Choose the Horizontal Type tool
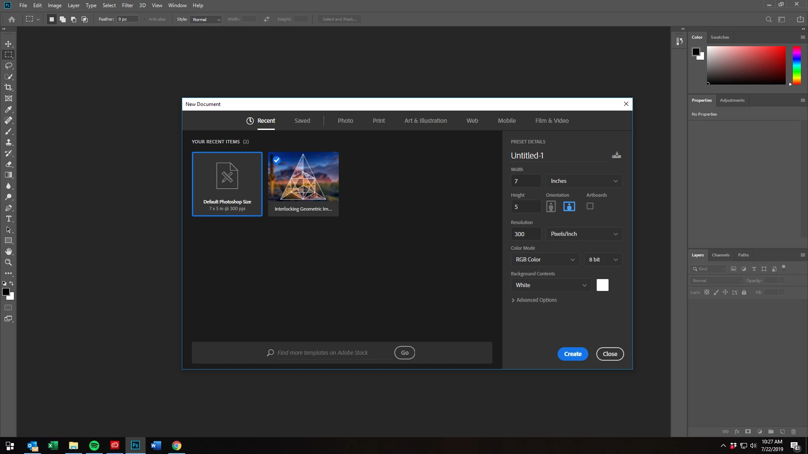Screen dimensions: 808x454 pyautogui.click(x=8, y=219)
